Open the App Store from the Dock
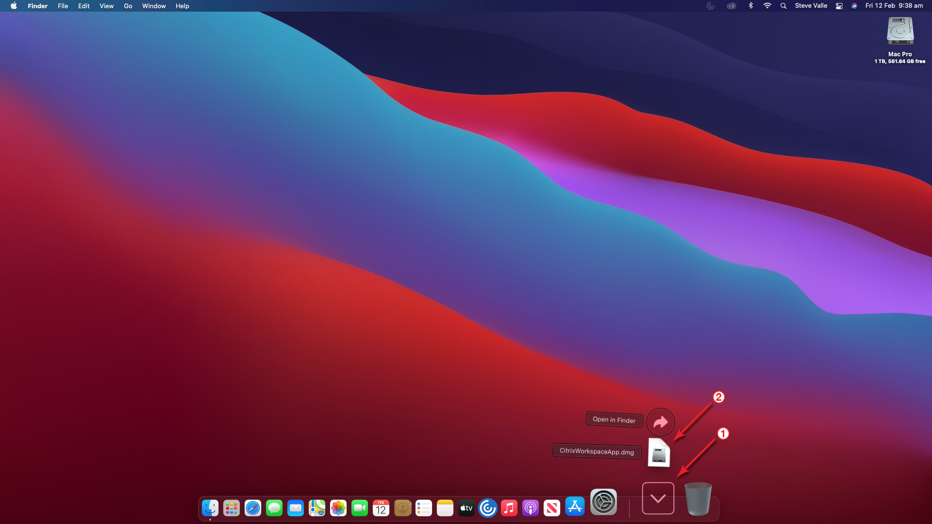 [x=575, y=508]
